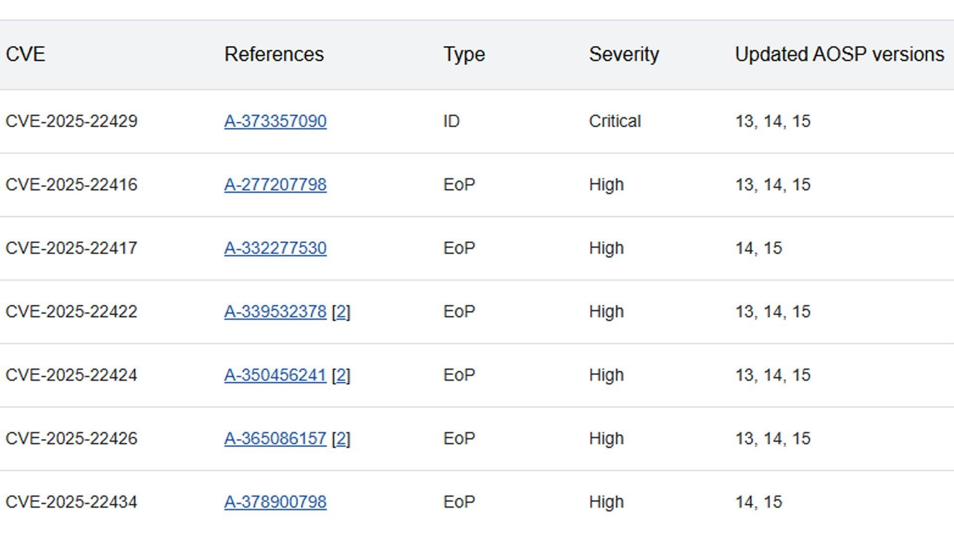Open reference link A-378900798
The width and height of the screenshot is (954, 537).
(275, 502)
